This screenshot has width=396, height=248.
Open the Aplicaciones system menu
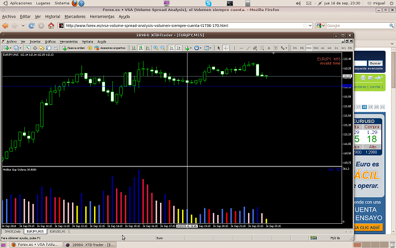click(20, 3)
